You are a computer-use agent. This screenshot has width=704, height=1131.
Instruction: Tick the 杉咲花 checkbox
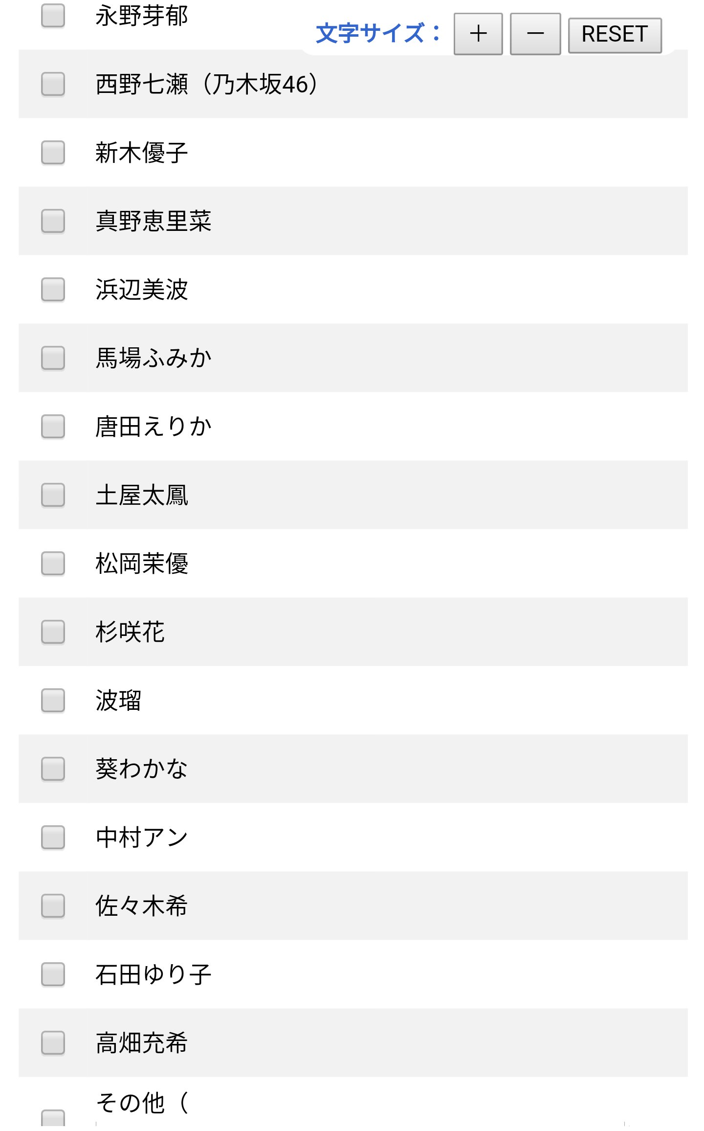(x=53, y=632)
